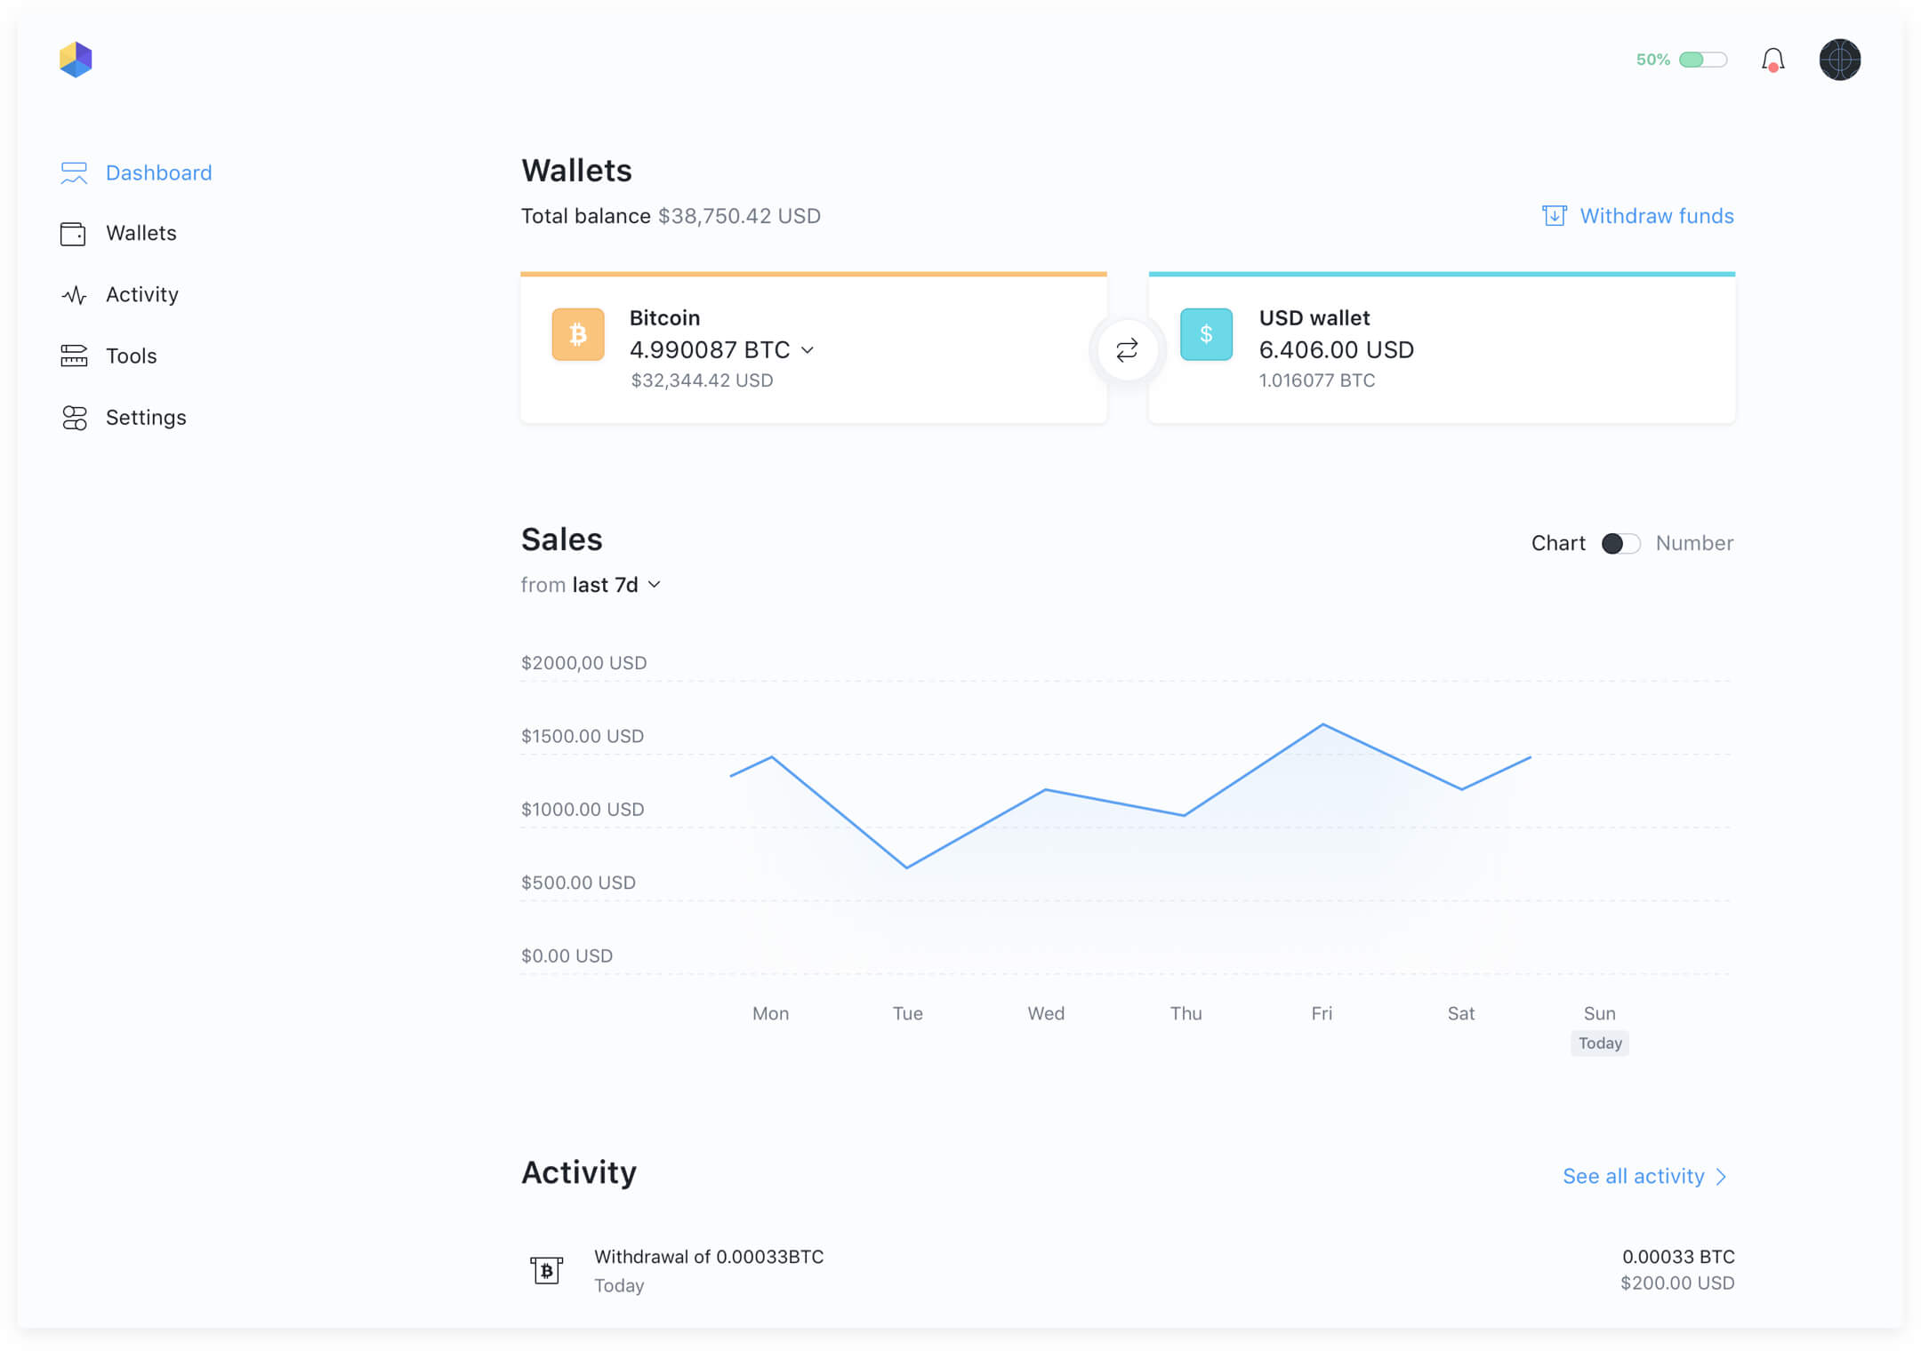Screen dimensions: 1921x1351
Task: Open the Wallets menu item
Action: coord(141,233)
